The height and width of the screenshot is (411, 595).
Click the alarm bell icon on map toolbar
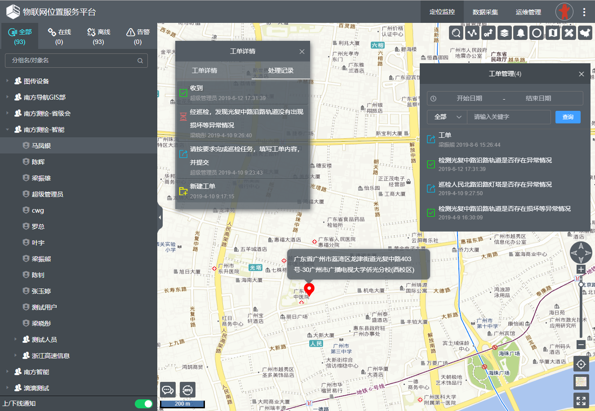click(x=520, y=33)
